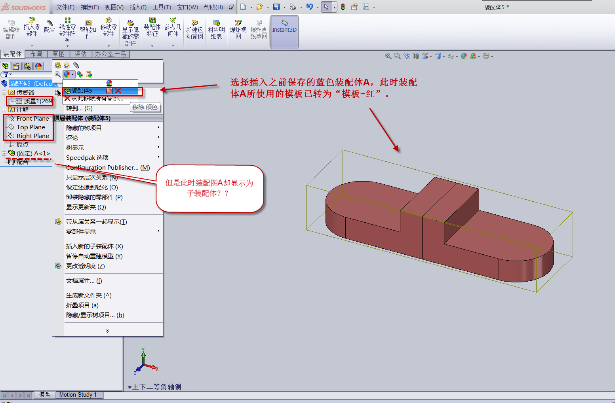Expand the (固定) A<1> component node

(4, 153)
